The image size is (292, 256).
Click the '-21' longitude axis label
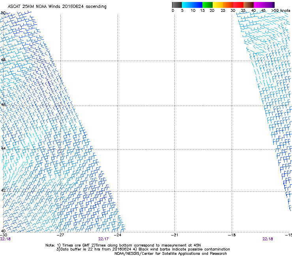point(174,235)
